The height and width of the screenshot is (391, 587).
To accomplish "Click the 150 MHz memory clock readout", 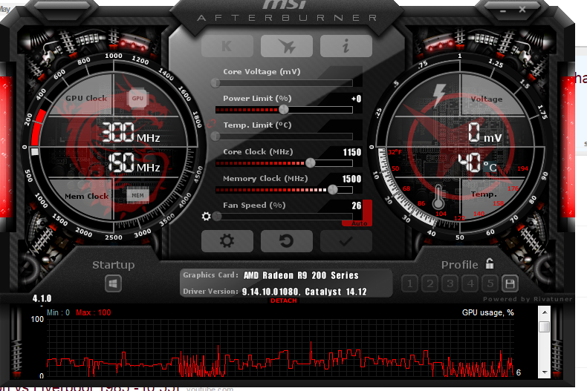I will (134, 162).
